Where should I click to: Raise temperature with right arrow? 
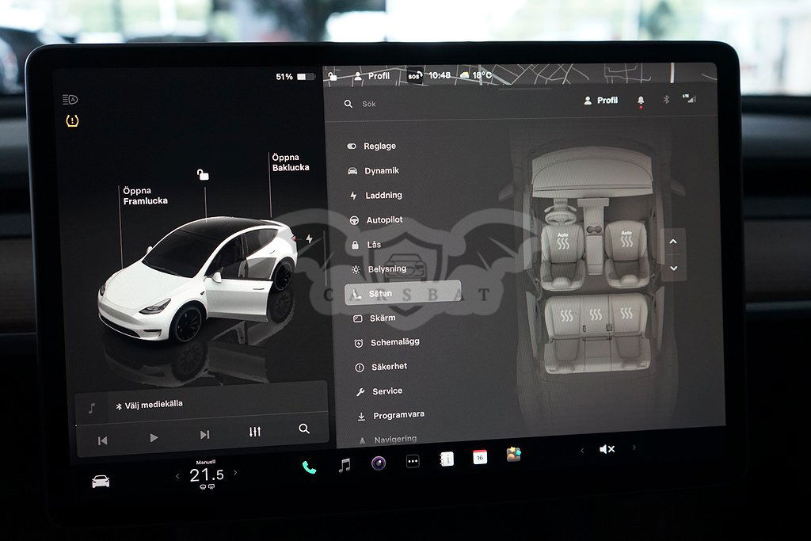(x=235, y=473)
